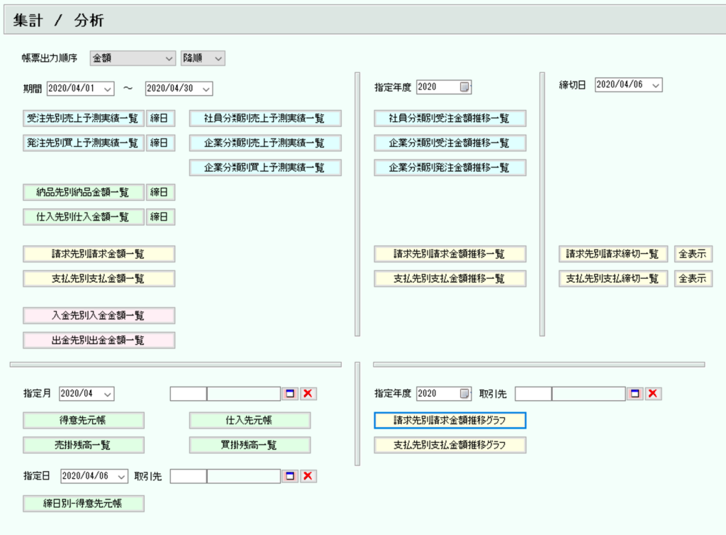Open 請求先別請求金額推移グラフ chart
This screenshot has width=726, height=535.
(449, 420)
